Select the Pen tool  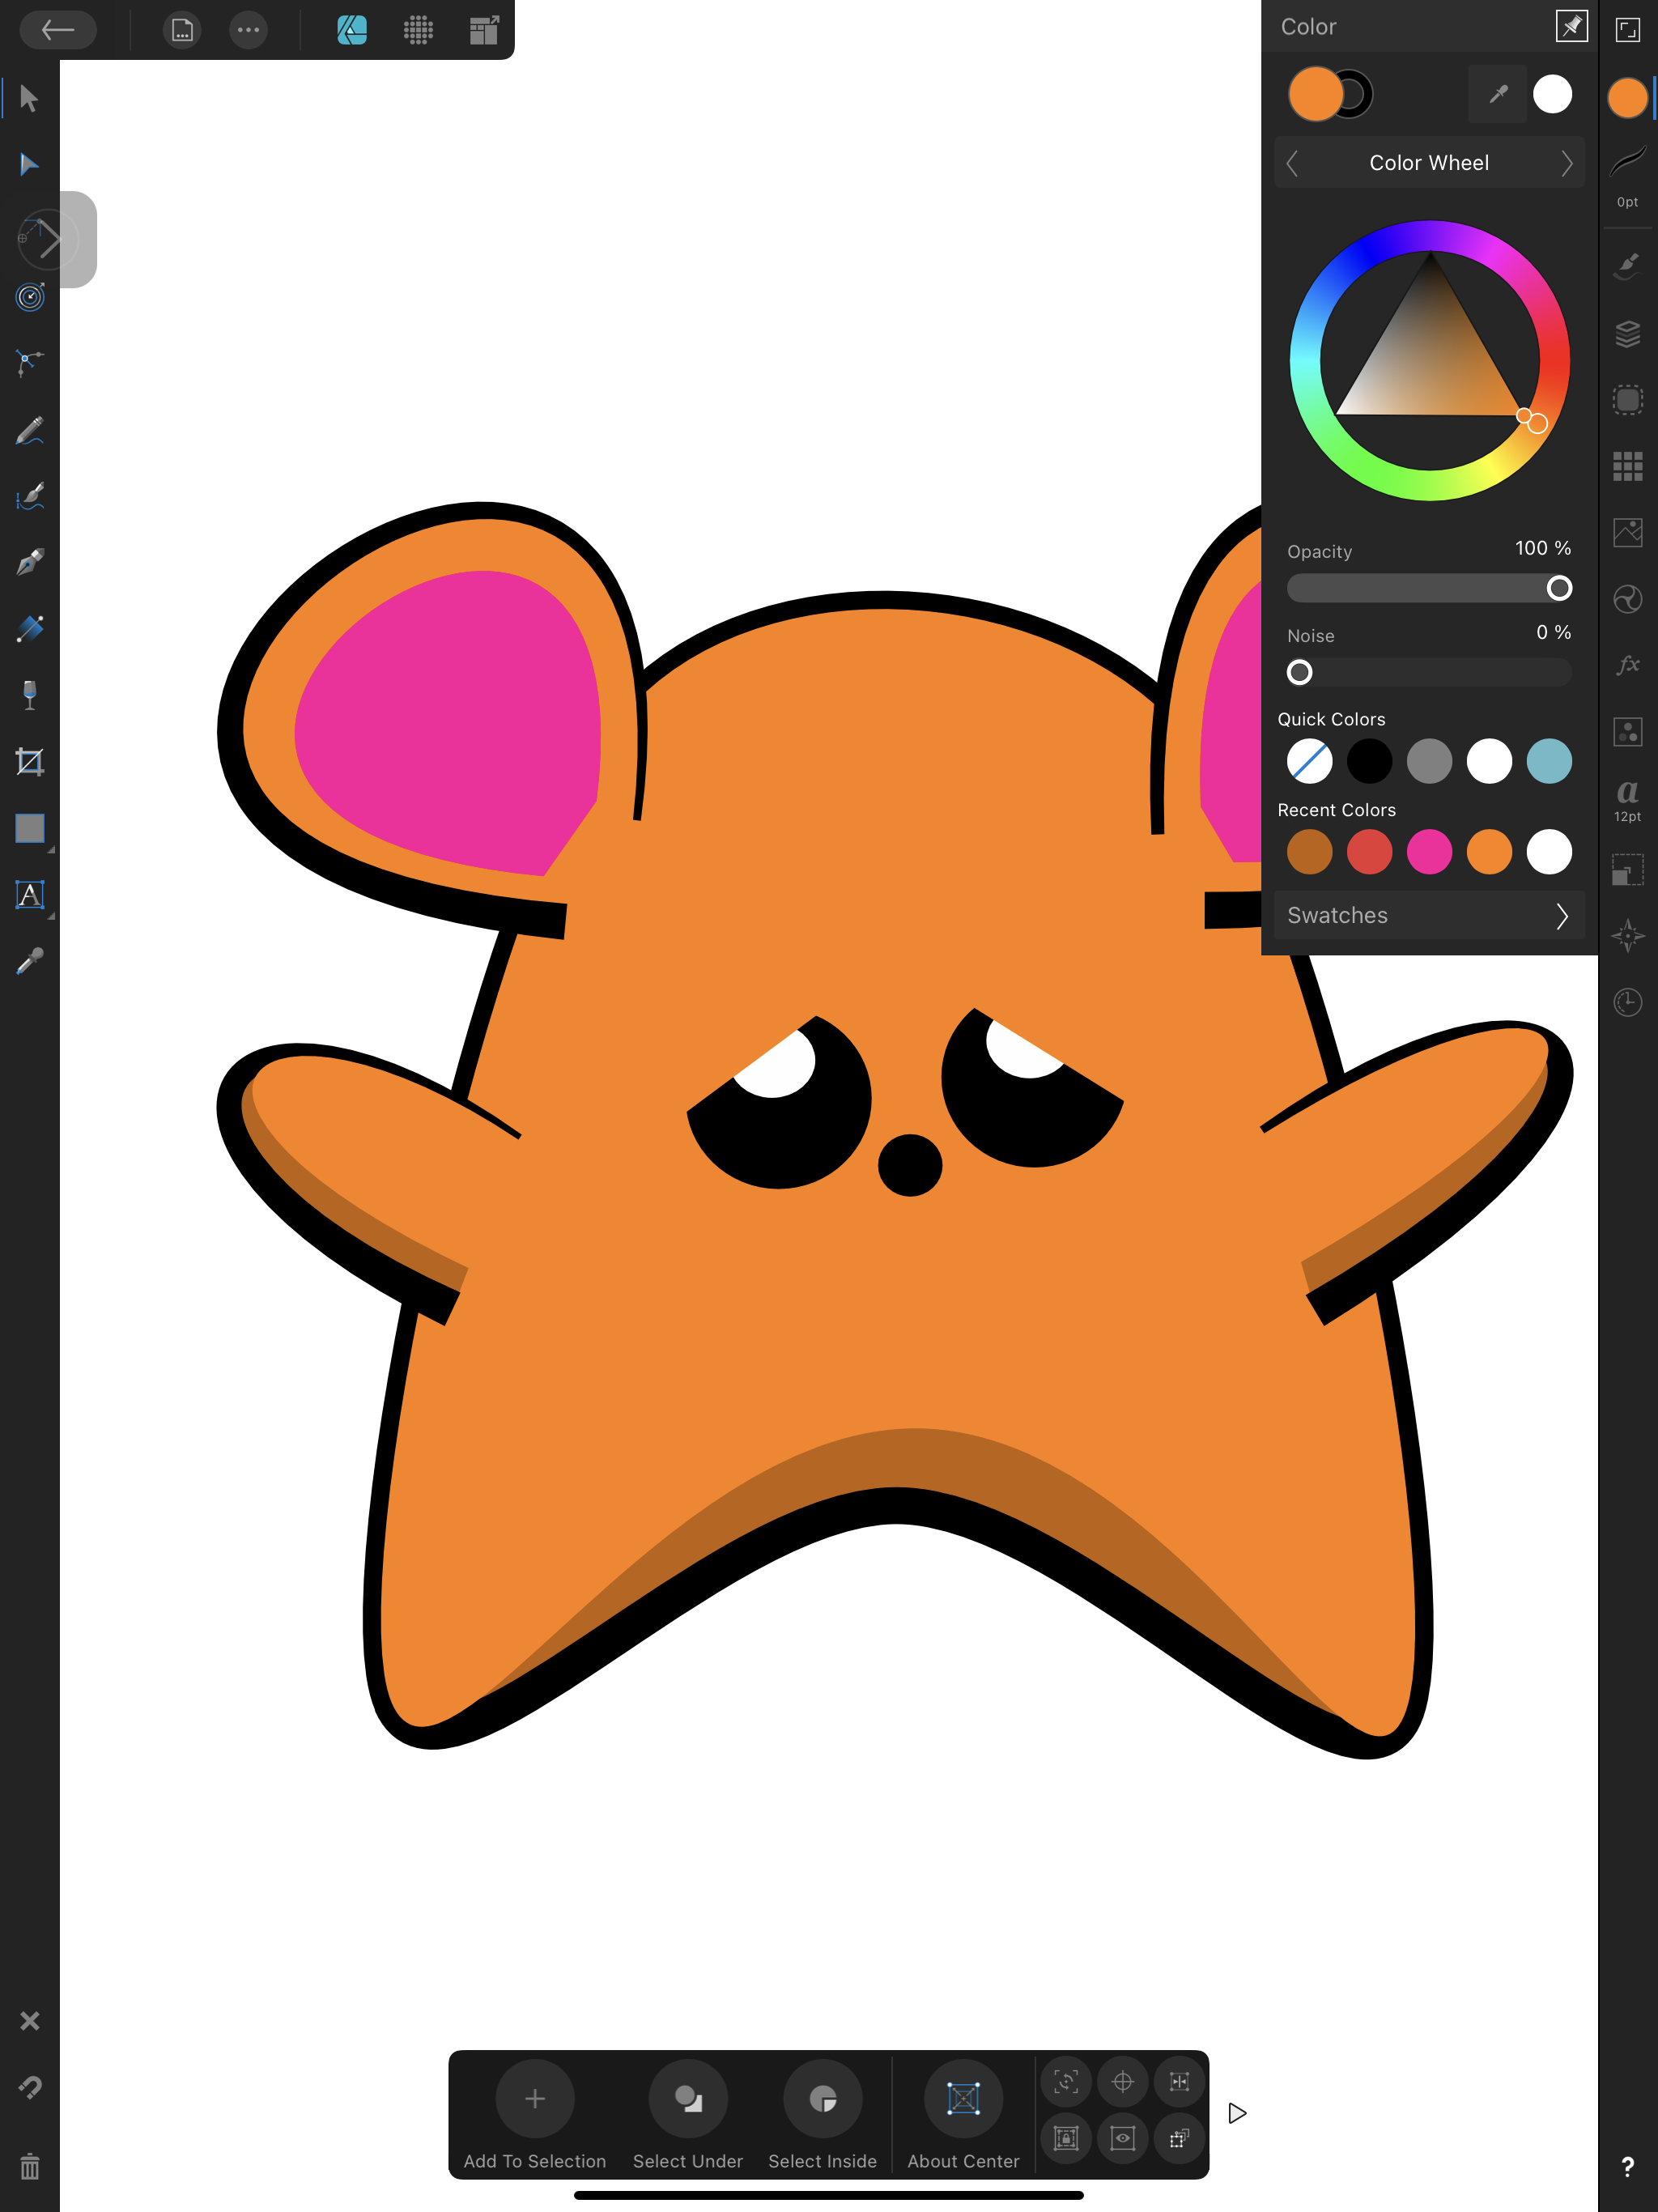(x=29, y=562)
